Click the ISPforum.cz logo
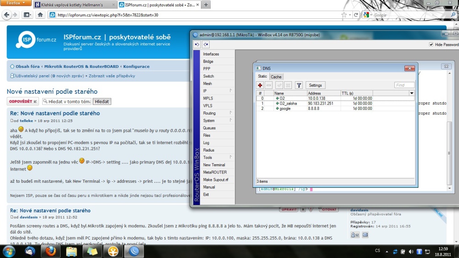Screen dimensions: 459x258 point(36,39)
